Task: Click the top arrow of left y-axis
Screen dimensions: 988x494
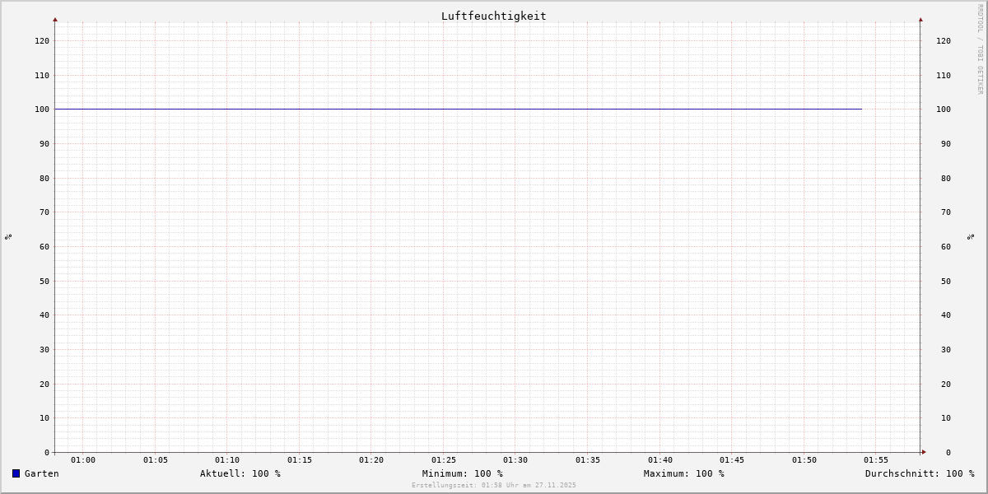Action: click(55, 19)
